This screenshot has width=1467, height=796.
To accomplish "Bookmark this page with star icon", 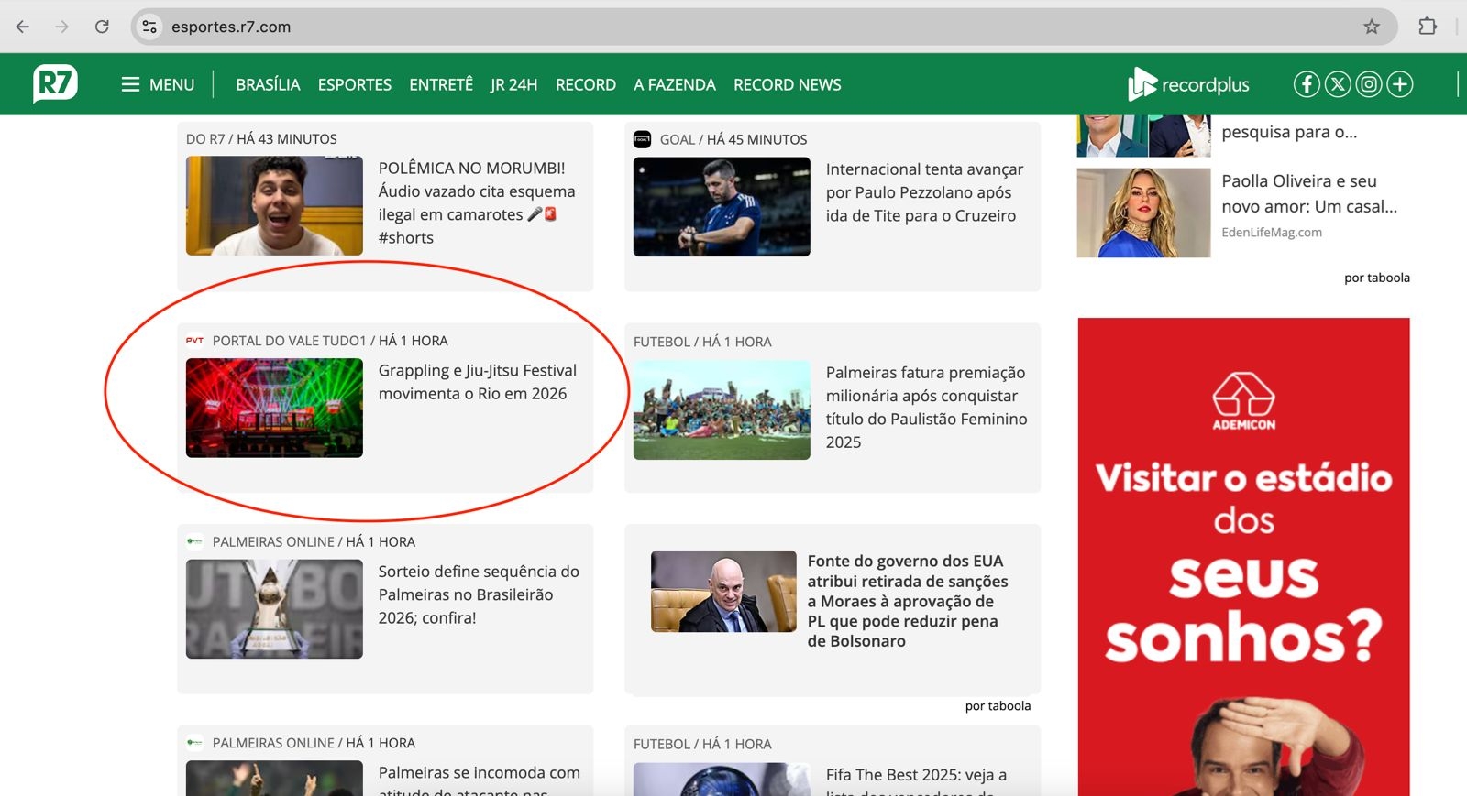I will click(x=1371, y=27).
